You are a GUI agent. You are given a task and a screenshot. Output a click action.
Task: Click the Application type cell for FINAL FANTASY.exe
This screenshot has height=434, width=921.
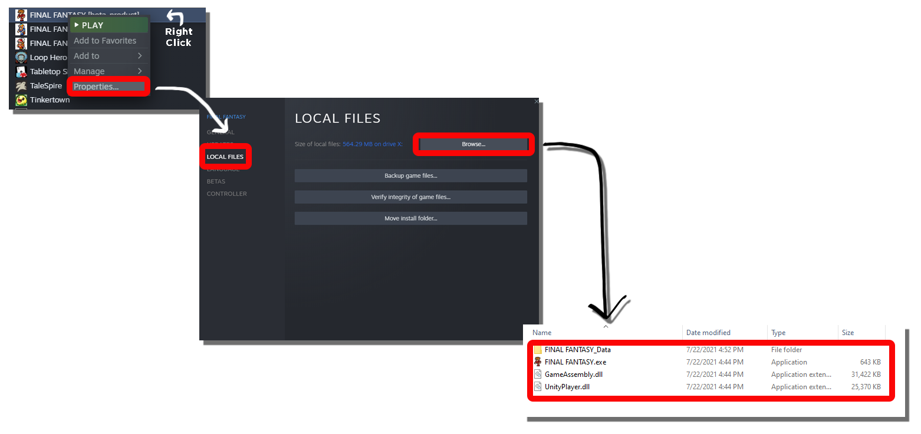(x=789, y=362)
